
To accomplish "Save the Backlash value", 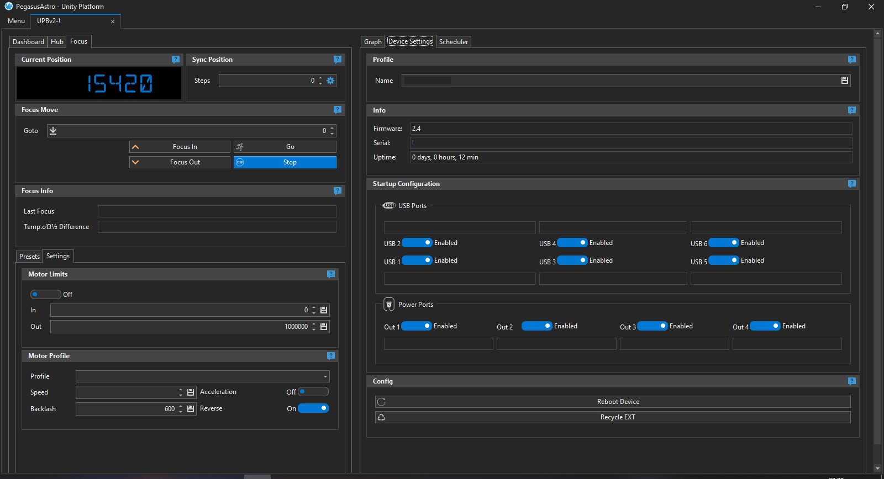I will coord(191,409).
